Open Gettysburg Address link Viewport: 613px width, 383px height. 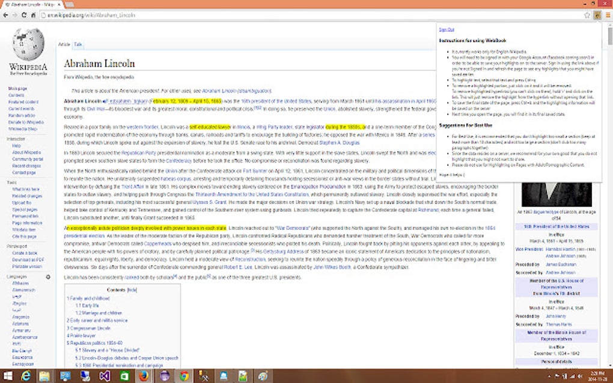(284, 252)
